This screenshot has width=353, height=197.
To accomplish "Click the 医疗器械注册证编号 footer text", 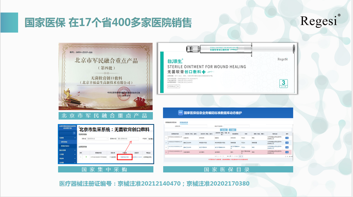I will pos(154,184).
